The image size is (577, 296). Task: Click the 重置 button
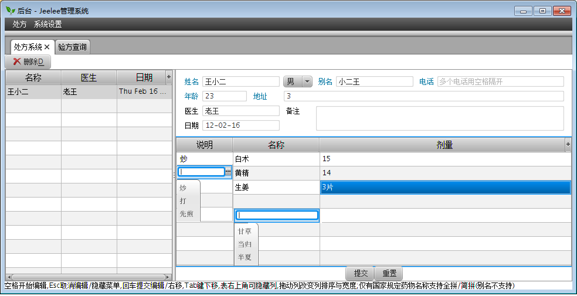389,273
